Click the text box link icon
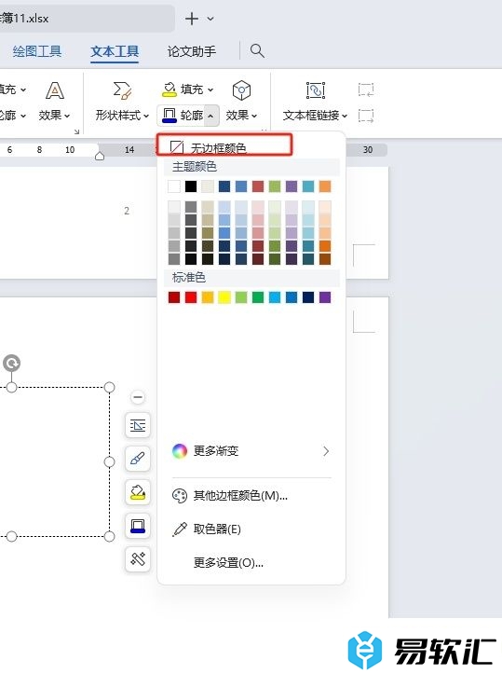Viewport: 502px width, 674px height. coord(316,90)
